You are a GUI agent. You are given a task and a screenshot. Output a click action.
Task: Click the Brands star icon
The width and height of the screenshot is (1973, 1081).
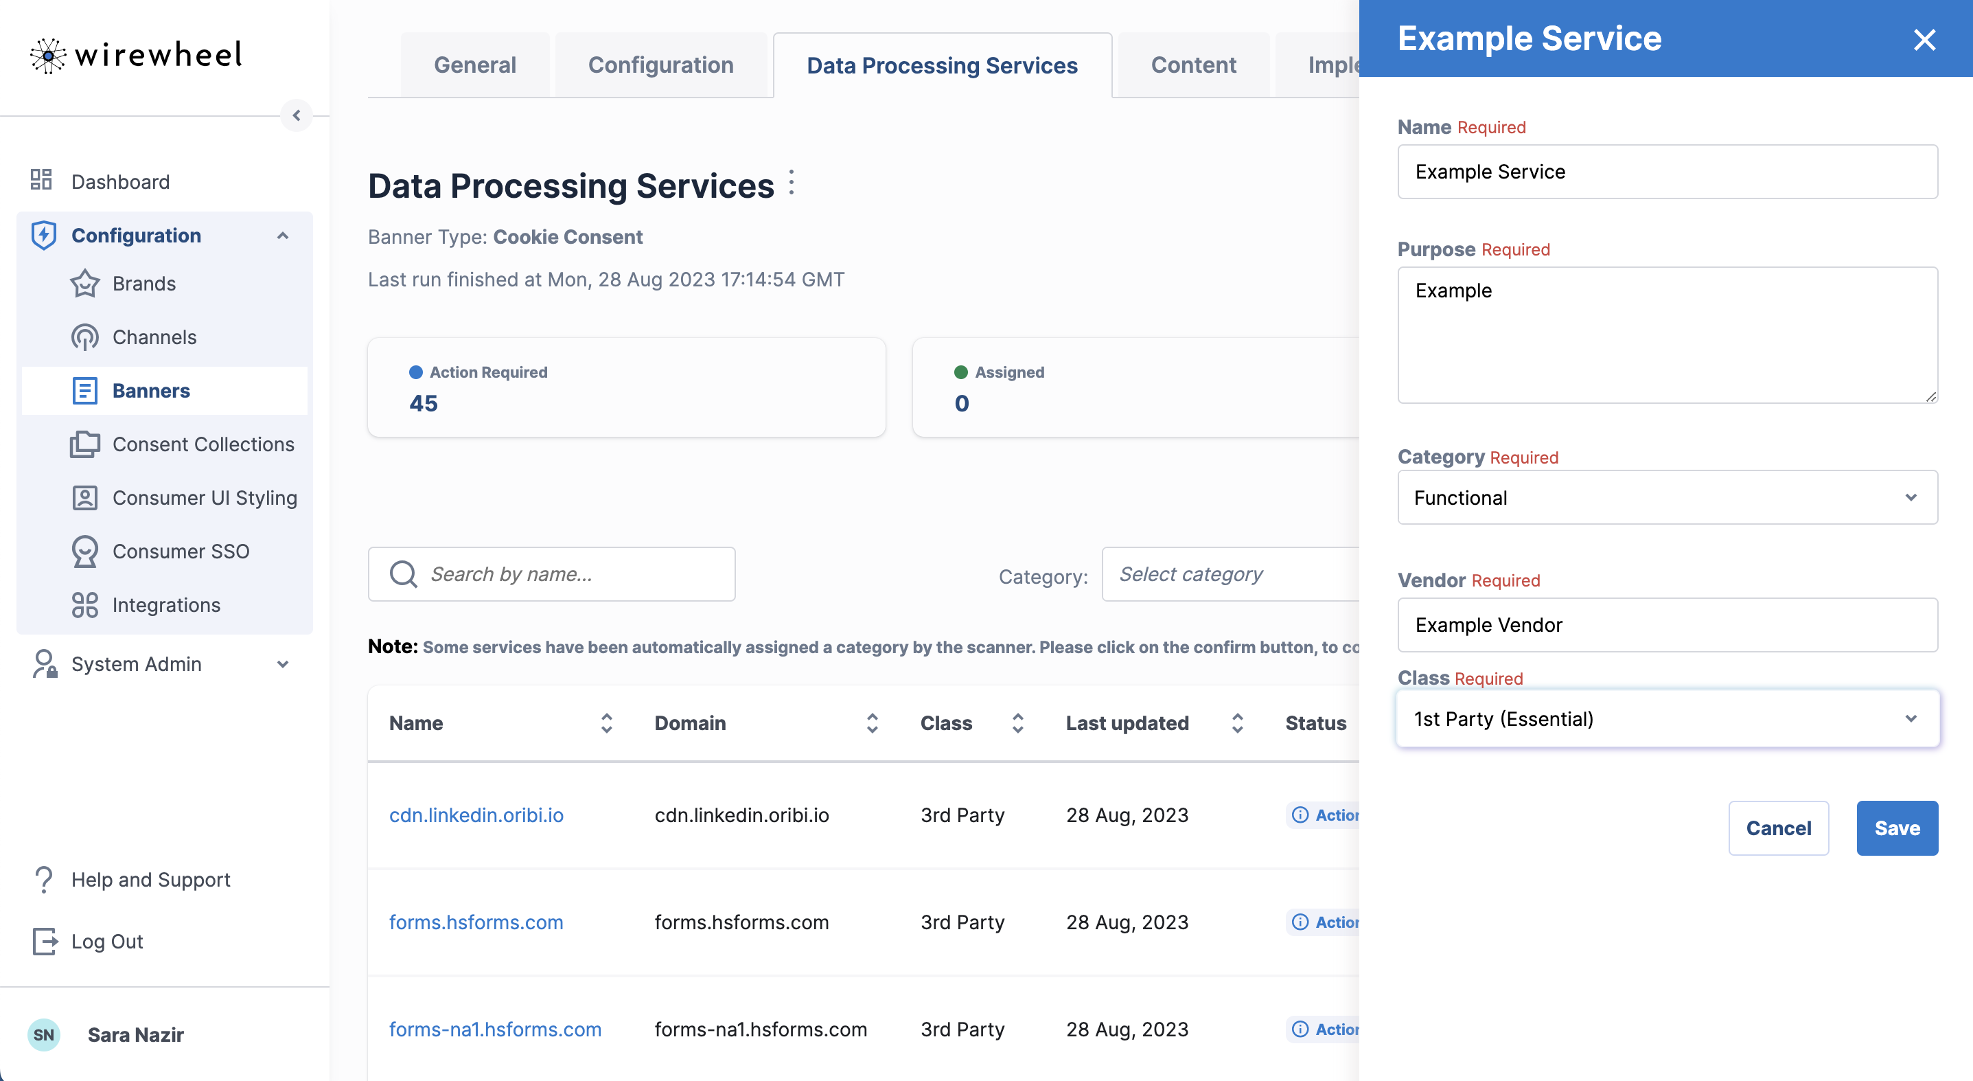tap(84, 284)
